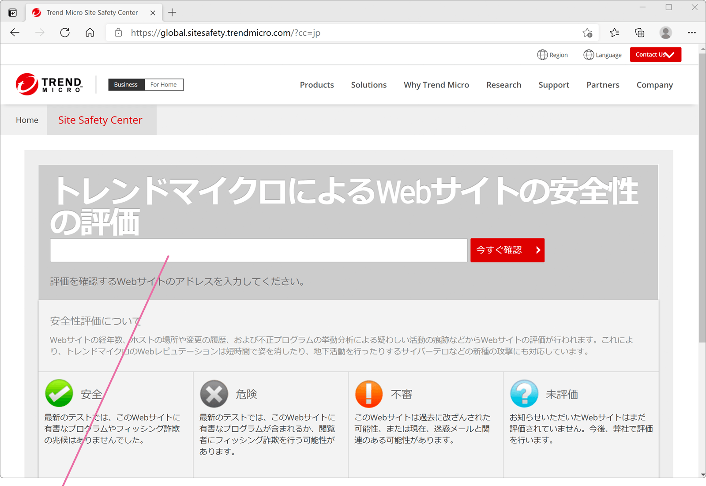
Task: Click the 今すぐ確認 button
Action: pyautogui.click(x=507, y=250)
